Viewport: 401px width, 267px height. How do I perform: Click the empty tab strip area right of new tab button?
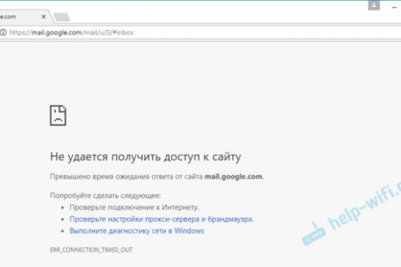[200, 15]
